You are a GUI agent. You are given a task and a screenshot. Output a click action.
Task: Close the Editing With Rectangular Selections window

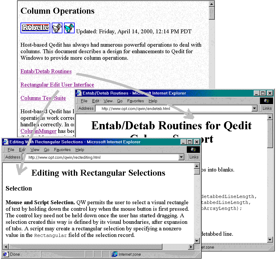coord(196,142)
